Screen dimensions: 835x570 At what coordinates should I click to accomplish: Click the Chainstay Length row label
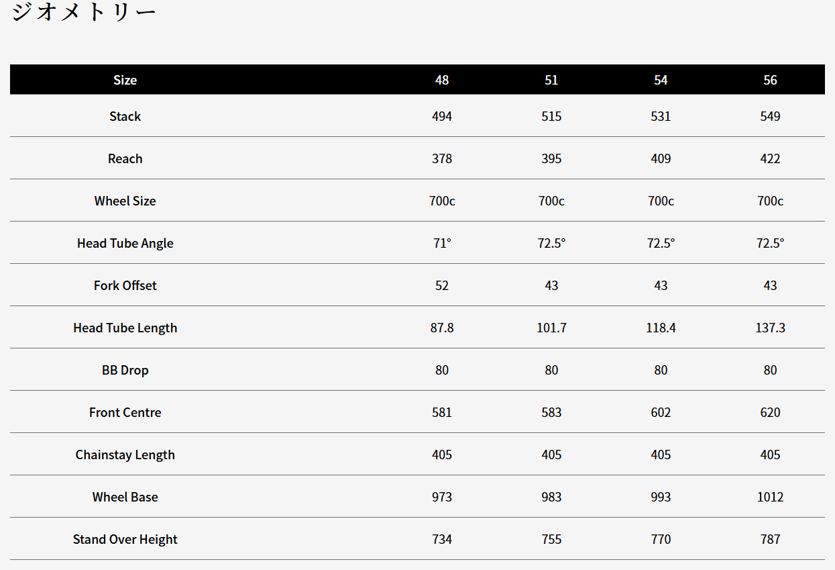coord(125,455)
